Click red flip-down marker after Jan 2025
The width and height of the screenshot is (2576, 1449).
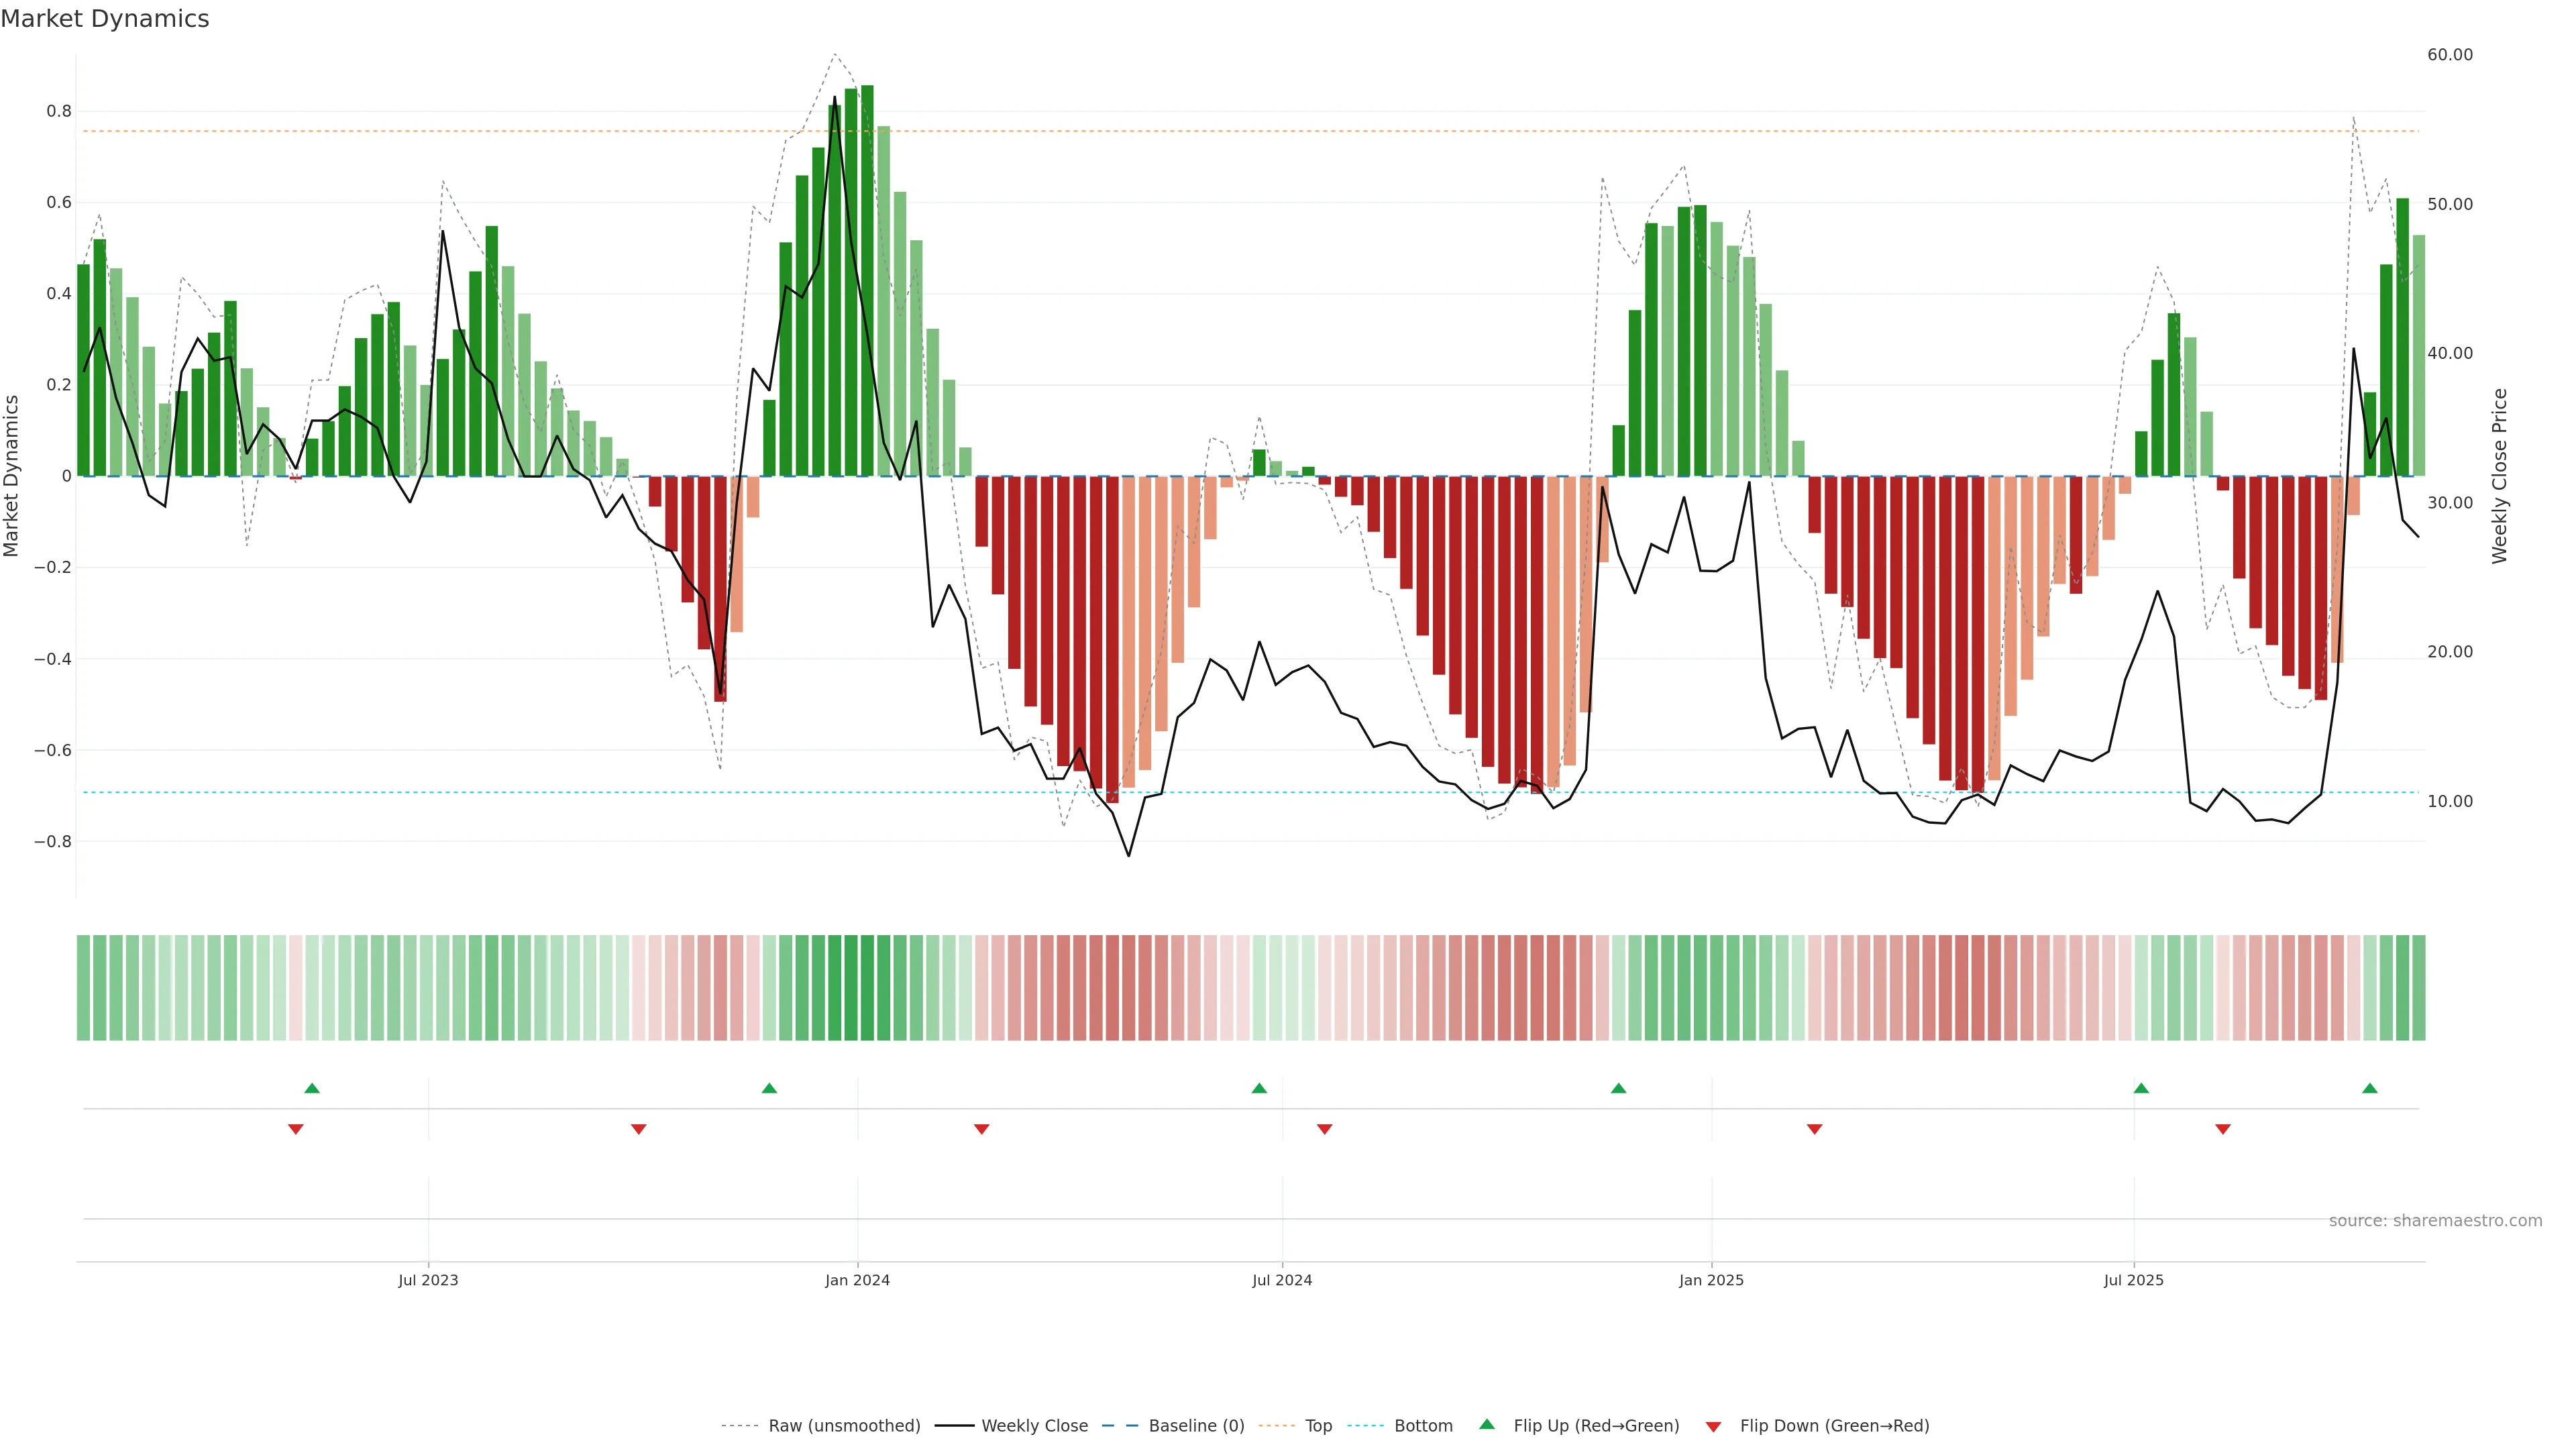[x=1814, y=1129]
